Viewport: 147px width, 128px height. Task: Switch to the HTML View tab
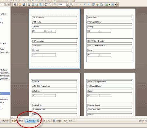pyautogui.click(x=43, y=121)
